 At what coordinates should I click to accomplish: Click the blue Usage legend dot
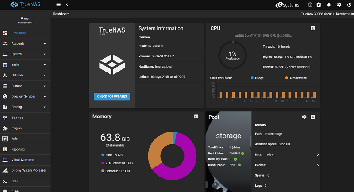pos(252,78)
